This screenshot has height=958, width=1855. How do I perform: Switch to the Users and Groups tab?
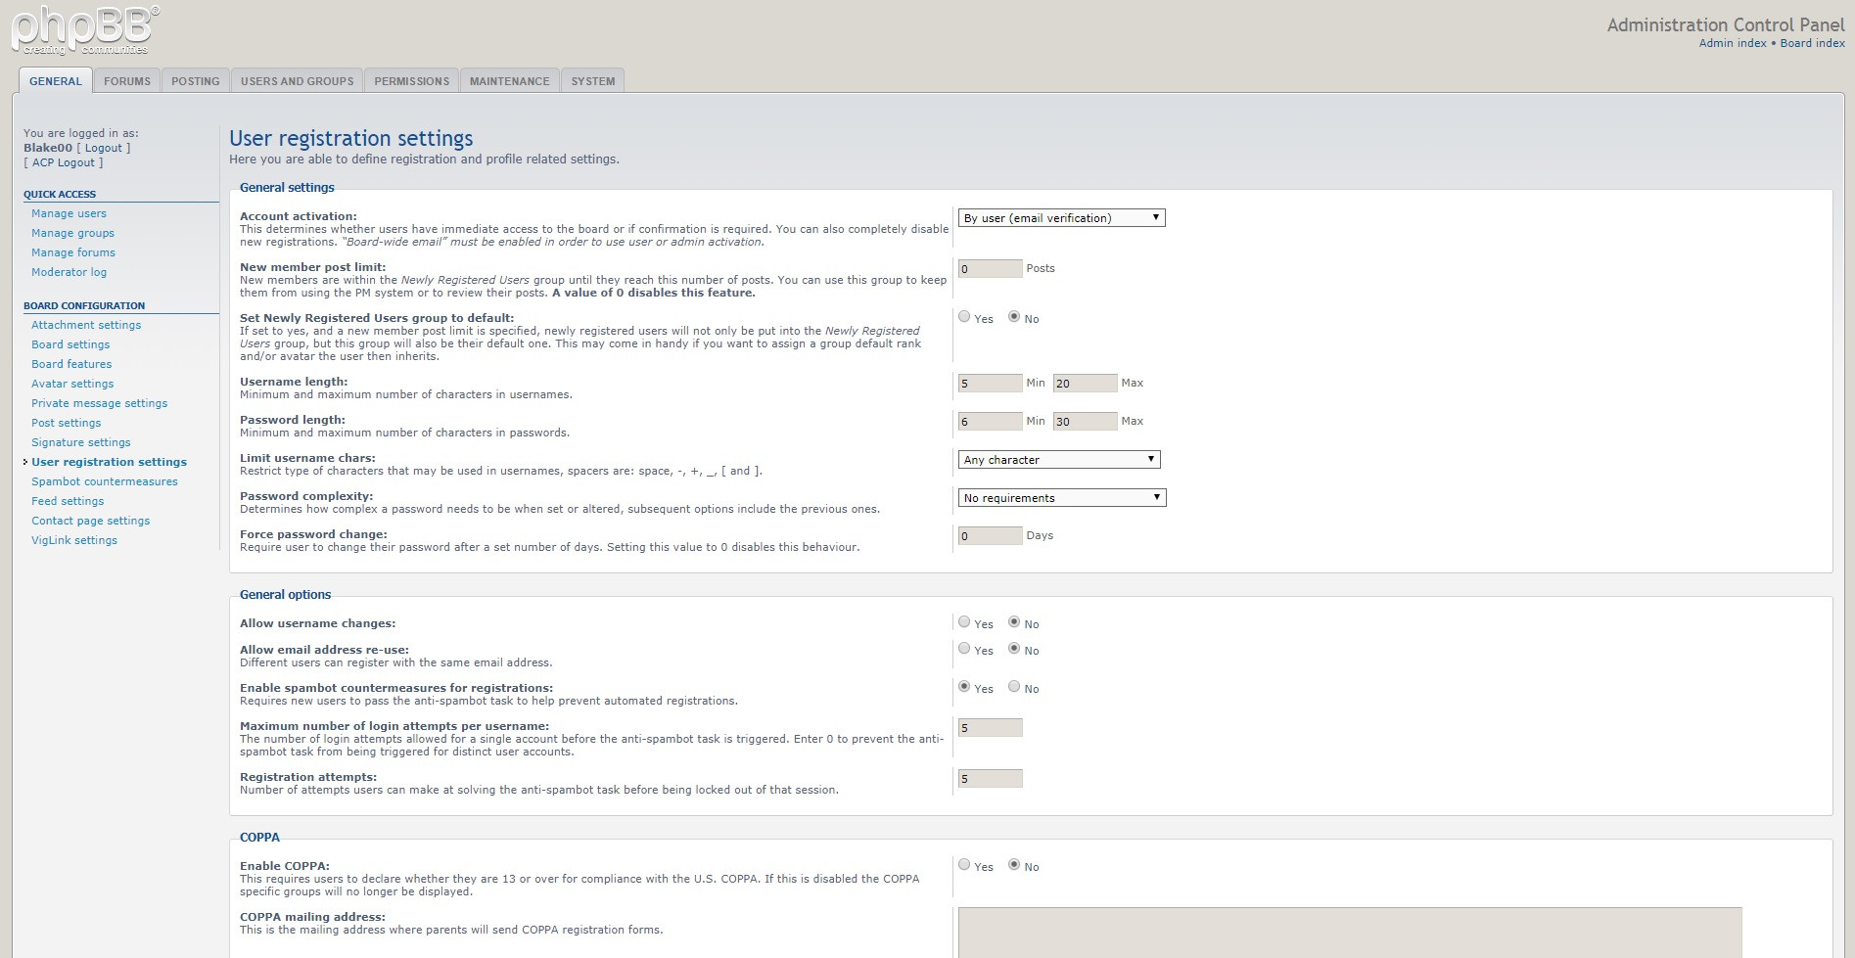(297, 81)
